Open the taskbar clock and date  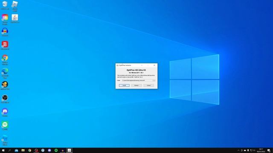261,150
